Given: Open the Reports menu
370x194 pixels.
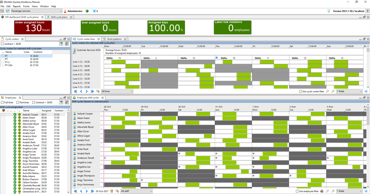Looking at the screenshot, I should pyautogui.click(x=17, y=6).
